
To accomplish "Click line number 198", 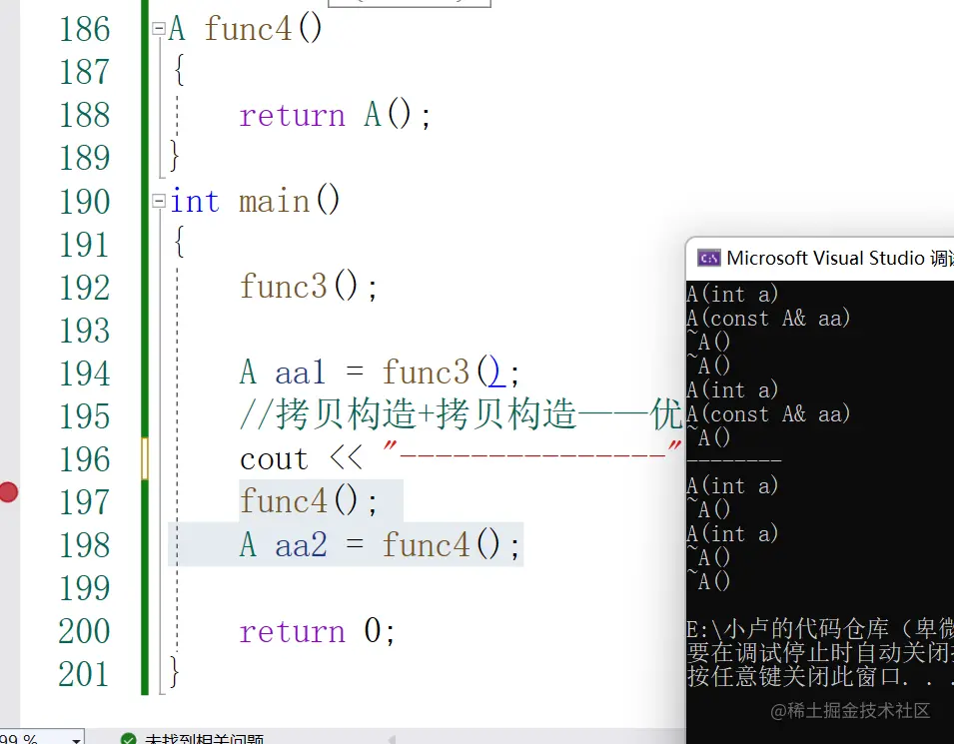I will pos(84,545).
